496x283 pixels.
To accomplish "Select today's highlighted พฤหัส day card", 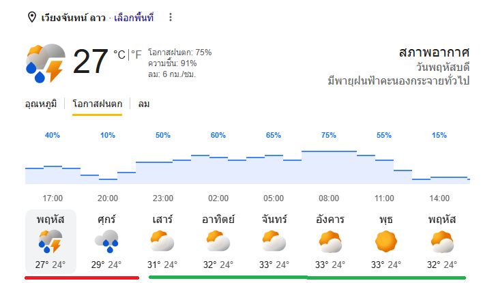I will tap(50, 241).
